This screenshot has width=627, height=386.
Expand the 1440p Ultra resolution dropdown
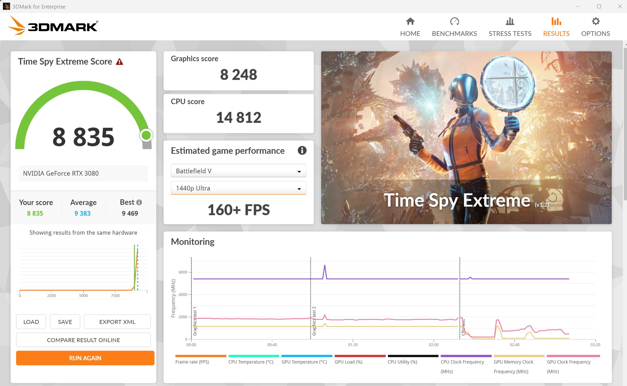coord(238,188)
